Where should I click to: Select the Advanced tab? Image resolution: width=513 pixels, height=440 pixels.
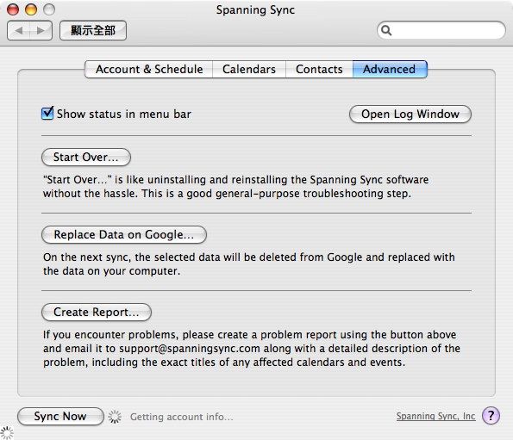coord(390,69)
